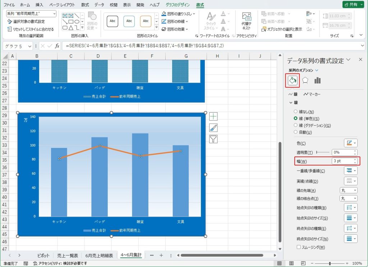Enable the スムージング checkbox
Screen dimensions: 368x267
(299, 247)
